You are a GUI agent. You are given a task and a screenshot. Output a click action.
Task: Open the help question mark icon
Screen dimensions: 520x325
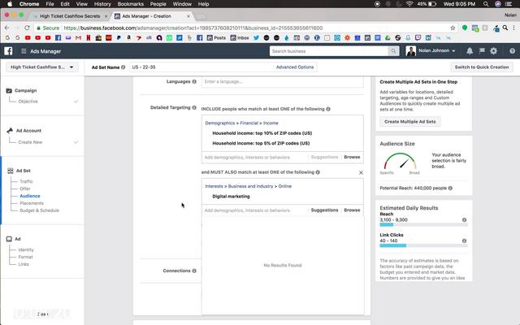tap(512, 51)
